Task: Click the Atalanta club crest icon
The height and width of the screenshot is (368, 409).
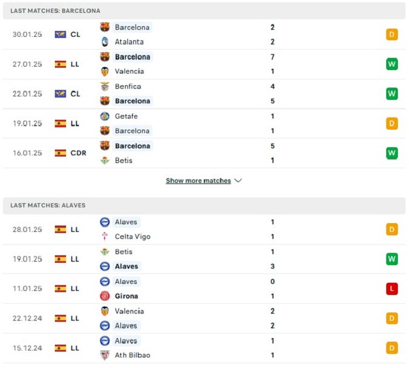Action: click(105, 41)
